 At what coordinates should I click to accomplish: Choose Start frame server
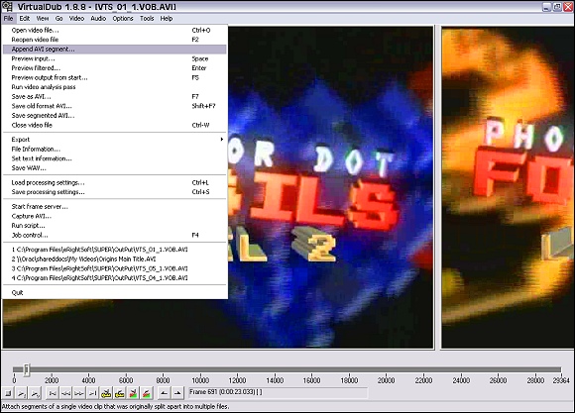tap(114, 207)
